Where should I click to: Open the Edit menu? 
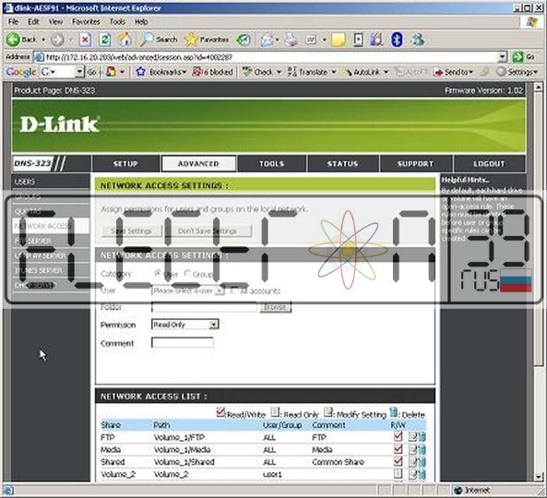coord(33,21)
